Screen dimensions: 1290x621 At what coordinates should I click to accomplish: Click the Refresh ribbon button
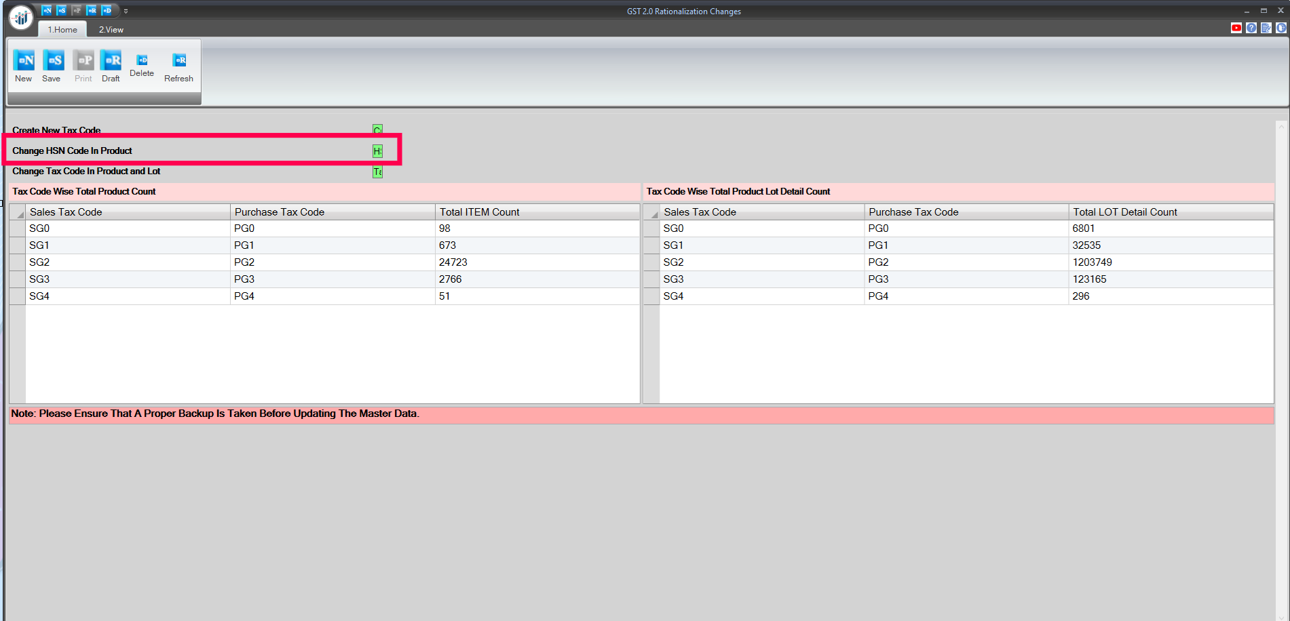[x=178, y=68]
